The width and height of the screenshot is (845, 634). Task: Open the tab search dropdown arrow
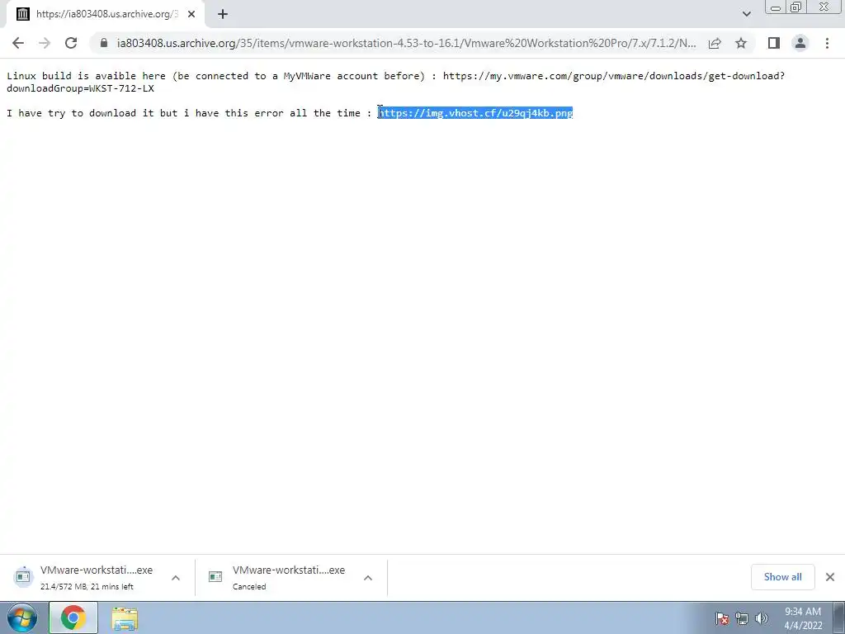746,14
